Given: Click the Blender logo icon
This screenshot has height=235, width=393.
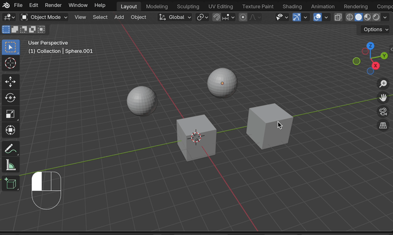Looking at the screenshot, I should coord(6,5).
